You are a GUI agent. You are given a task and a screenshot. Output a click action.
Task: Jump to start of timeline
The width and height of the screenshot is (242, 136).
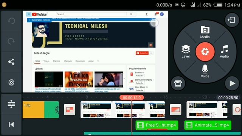pyautogui.click(x=11, y=124)
